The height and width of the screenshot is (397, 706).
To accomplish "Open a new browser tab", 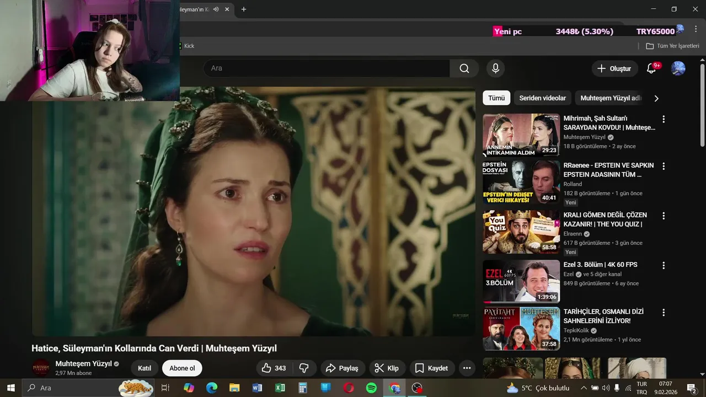I will coord(244,9).
